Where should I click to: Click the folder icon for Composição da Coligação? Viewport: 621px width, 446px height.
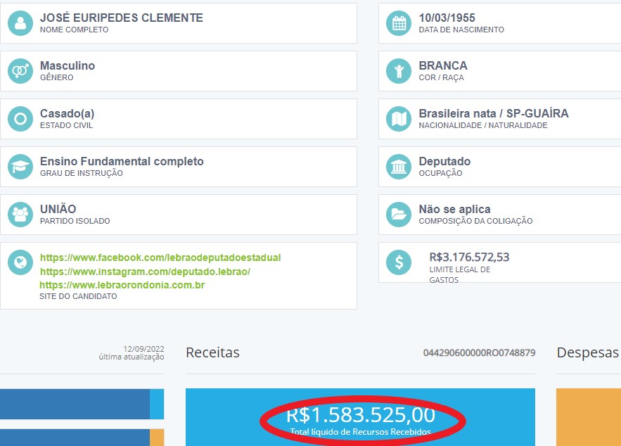coord(399,215)
